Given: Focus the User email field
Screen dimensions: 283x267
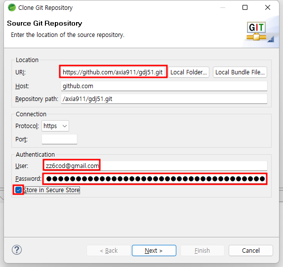Looking at the screenshot, I should tap(156, 166).
